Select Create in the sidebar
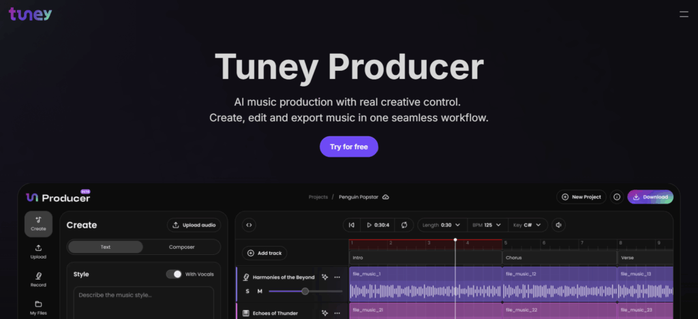The width and height of the screenshot is (698, 319). point(38,224)
